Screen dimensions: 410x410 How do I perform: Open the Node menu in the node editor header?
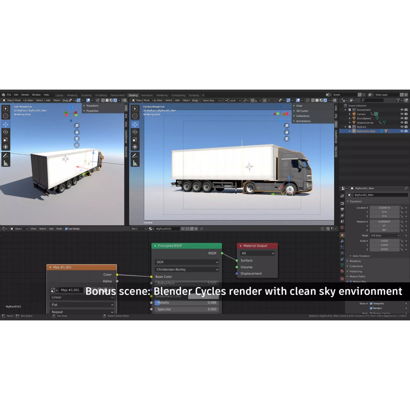pyautogui.click(x=59, y=229)
